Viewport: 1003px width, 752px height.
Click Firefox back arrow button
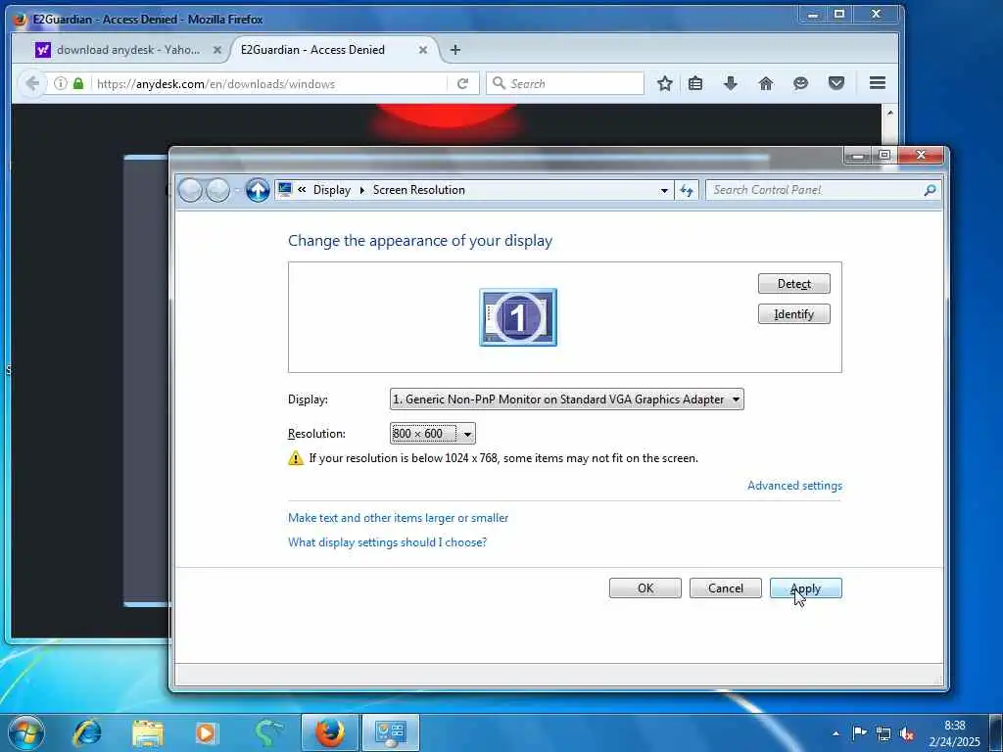[32, 83]
